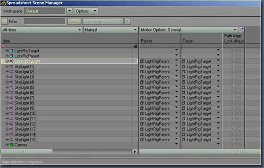Viewport: 264px width, 168px height.
Task: Click the parent object icon in ControlSkyLight row
Action: [x=142, y=61]
